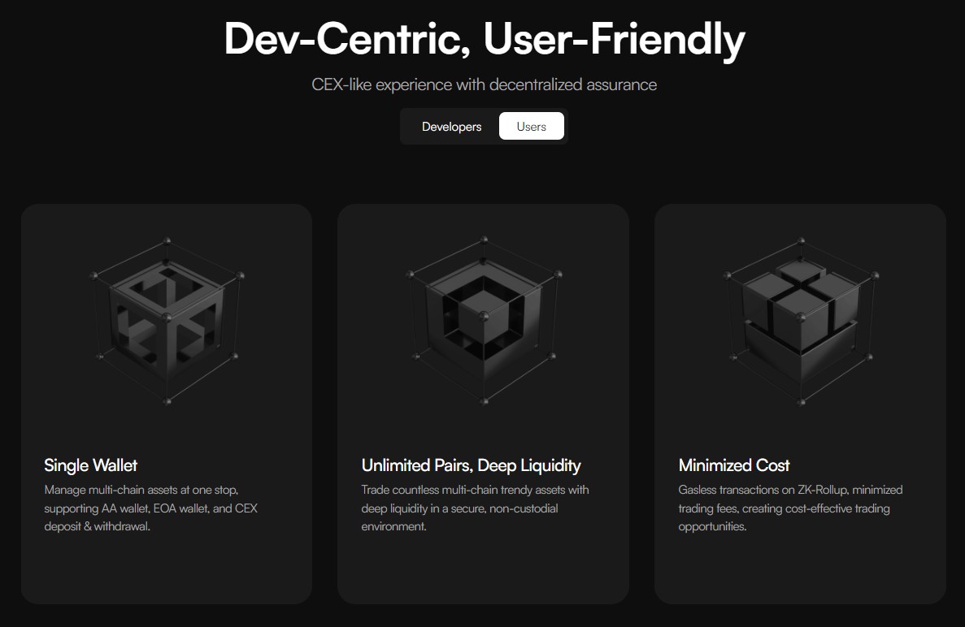Click the gasless transactions description text
The image size is (965, 627).
790,508
